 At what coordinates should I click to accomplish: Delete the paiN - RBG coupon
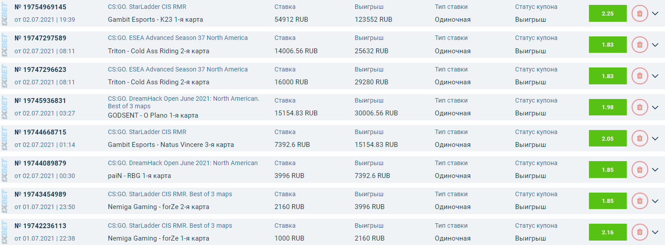coord(640,170)
